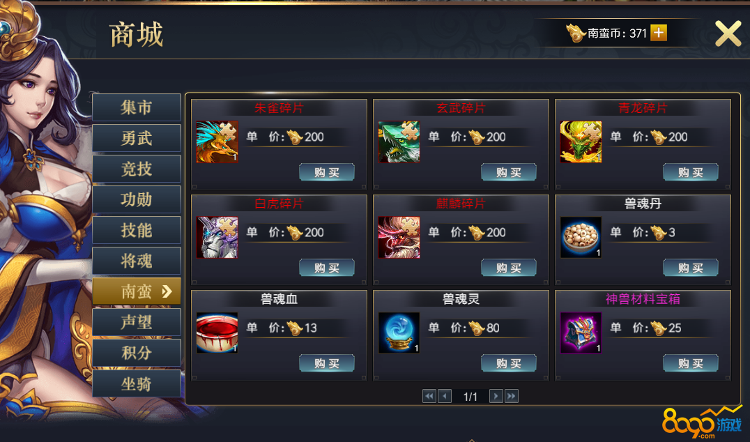The image size is (750, 442).
Task: Click the 神兽材料宝箱 treasure chest icon
Action: pyautogui.click(x=581, y=333)
